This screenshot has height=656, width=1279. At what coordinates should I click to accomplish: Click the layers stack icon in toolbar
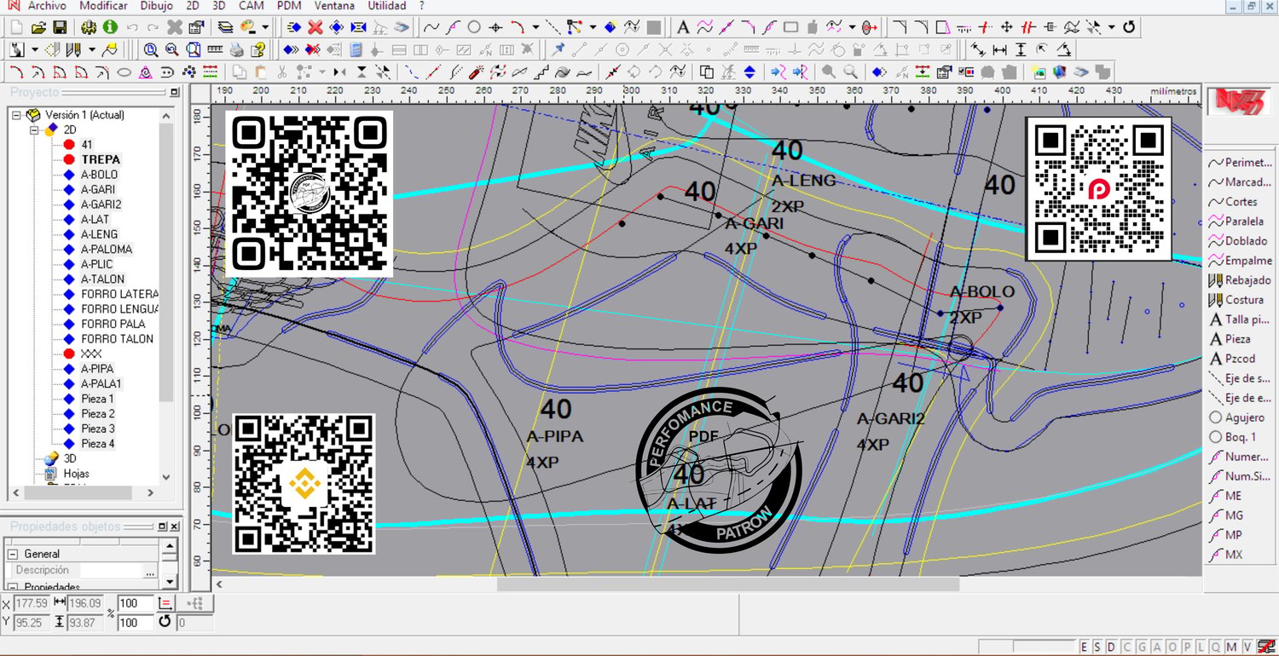225,27
